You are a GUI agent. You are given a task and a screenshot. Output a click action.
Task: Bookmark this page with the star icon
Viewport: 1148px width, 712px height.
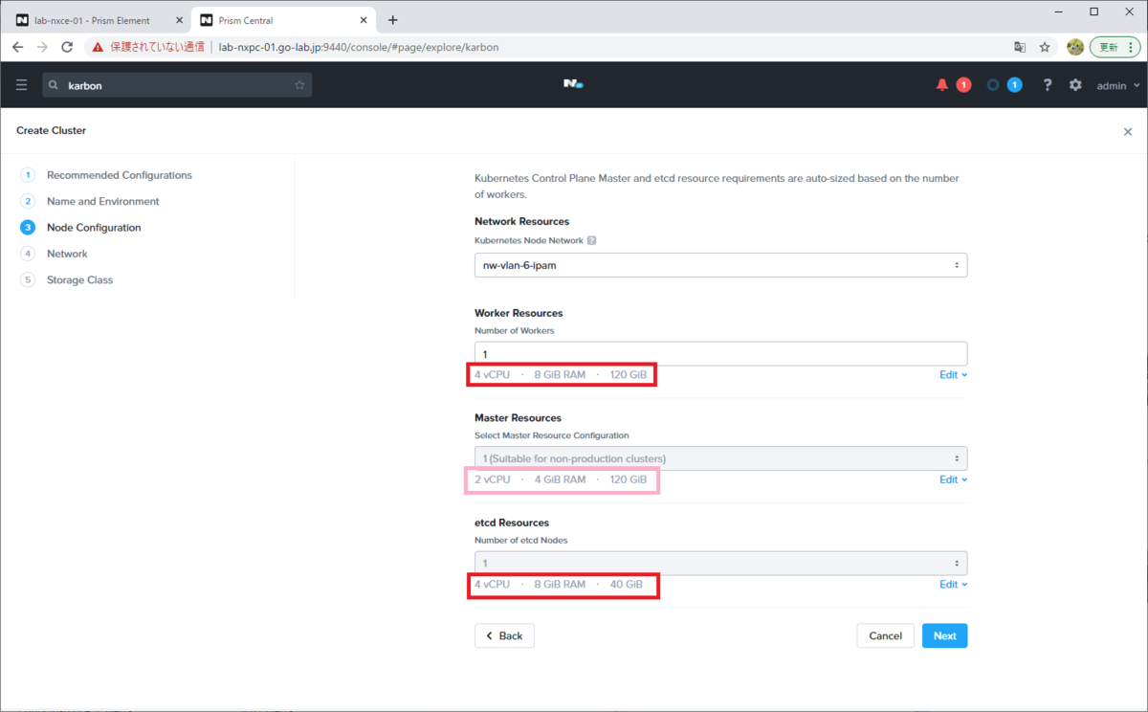click(x=1046, y=46)
